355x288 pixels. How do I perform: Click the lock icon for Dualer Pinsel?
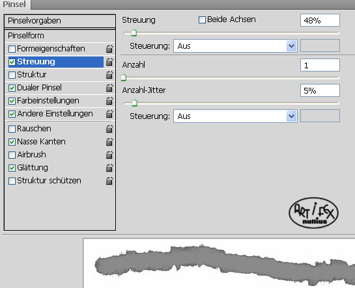(109, 88)
